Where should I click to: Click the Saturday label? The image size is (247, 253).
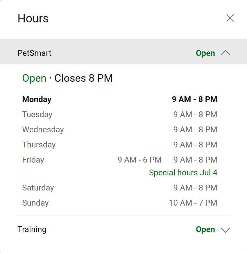coord(38,188)
